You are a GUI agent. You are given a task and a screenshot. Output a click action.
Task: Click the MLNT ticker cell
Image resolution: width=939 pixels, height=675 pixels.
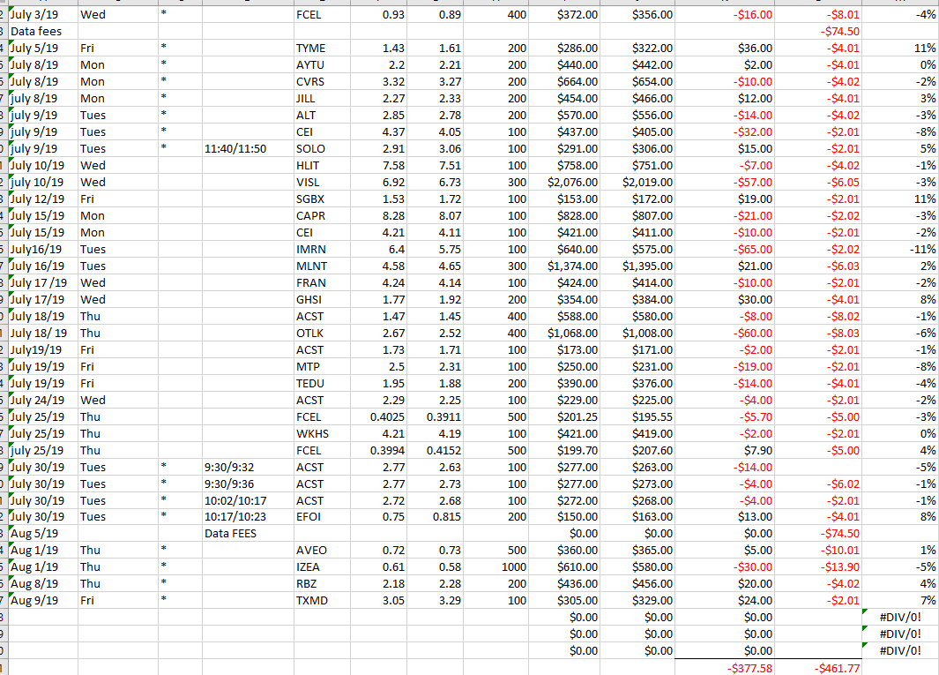coord(322,266)
